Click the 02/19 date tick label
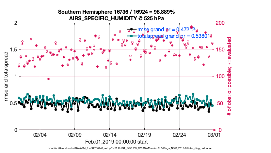The height and width of the screenshot is (153, 271). tap(145, 135)
